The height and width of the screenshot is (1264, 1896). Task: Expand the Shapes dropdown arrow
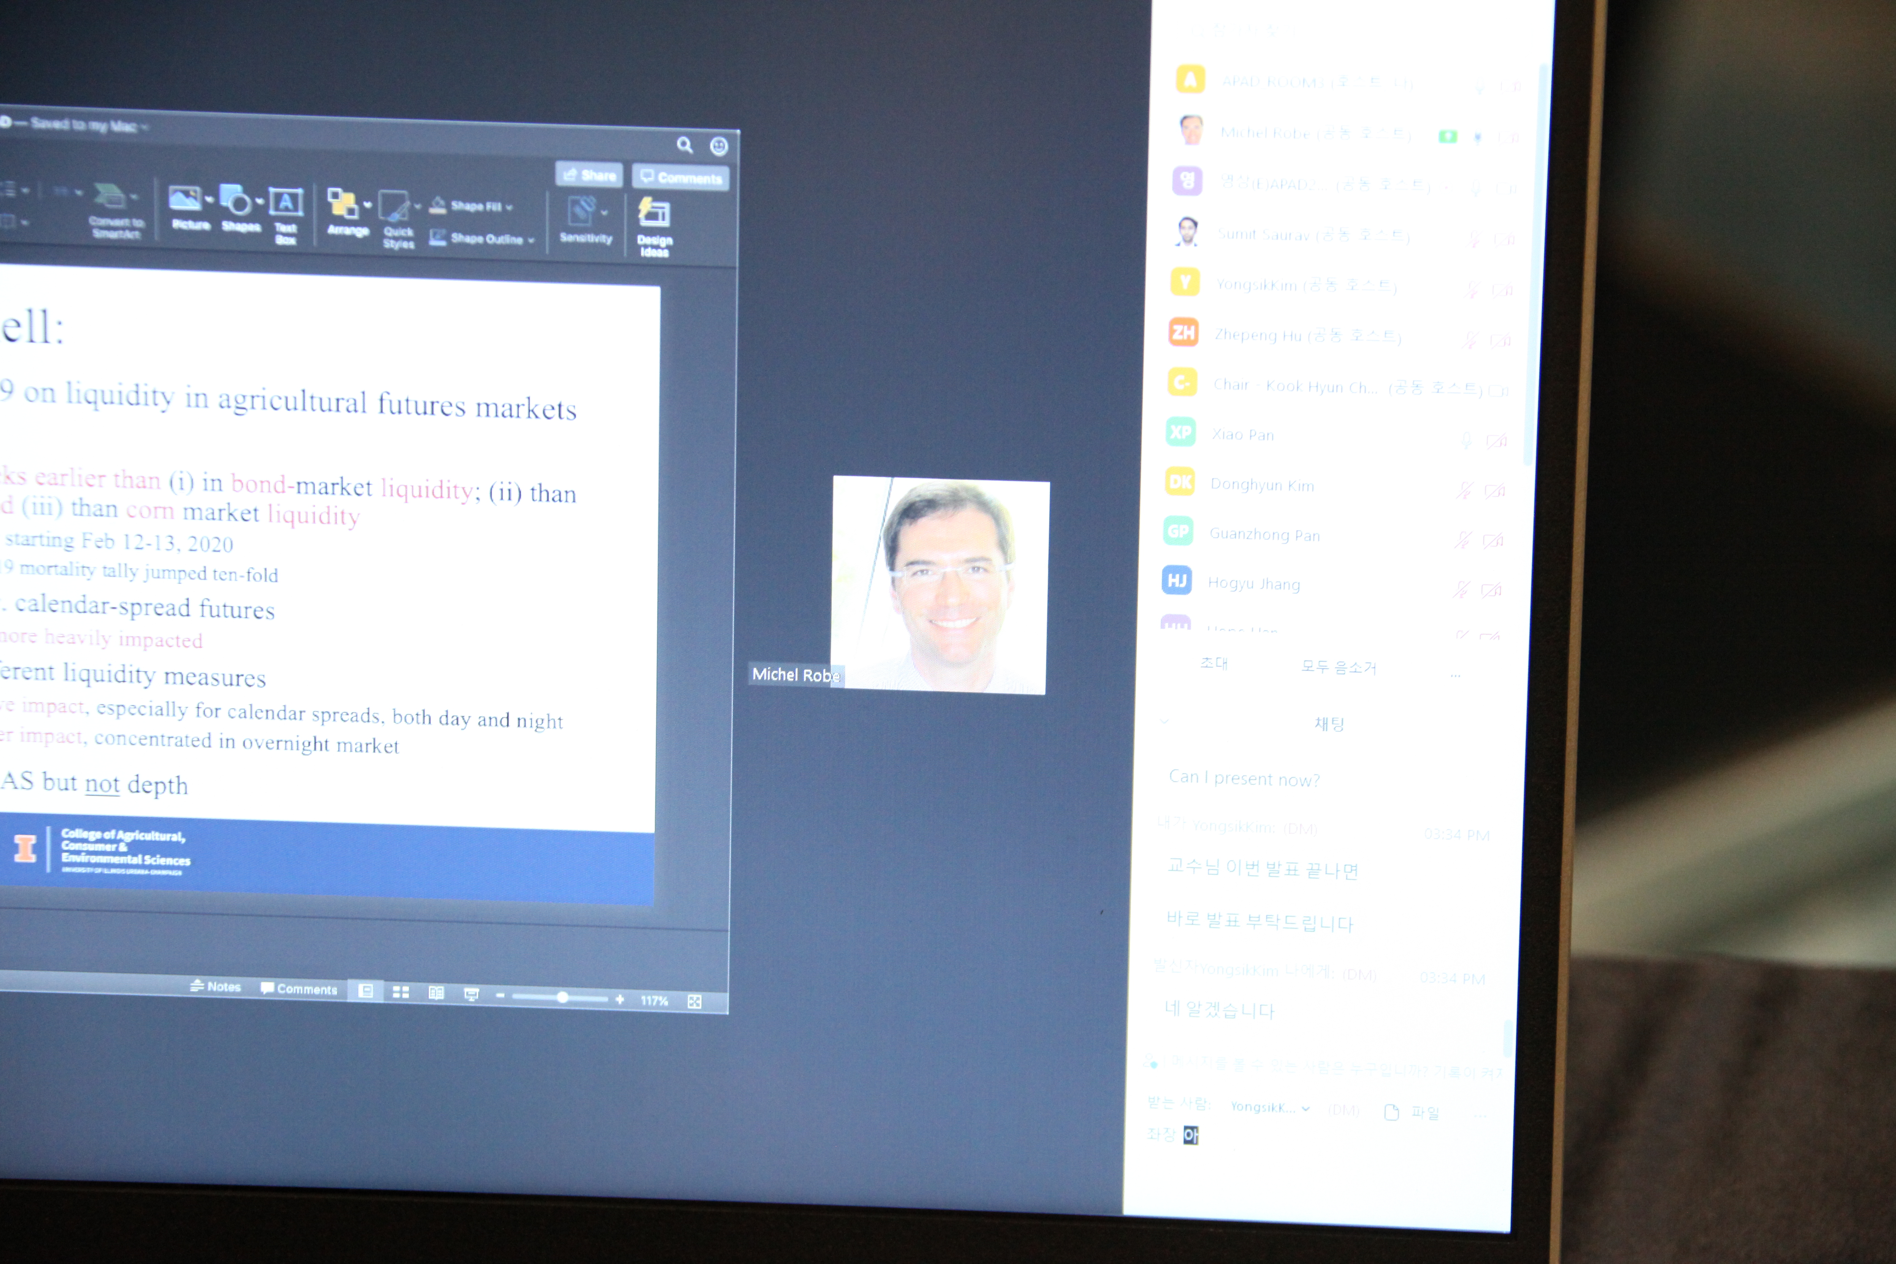pyautogui.click(x=260, y=202)
